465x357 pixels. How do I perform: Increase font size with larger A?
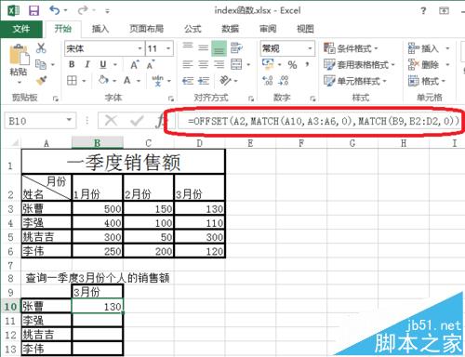(135, 64)
